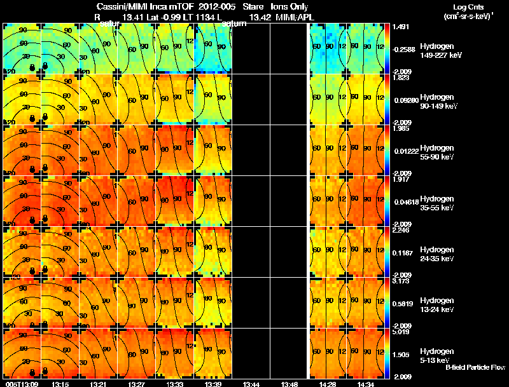The width and height of the screenshot is (509, 387).
Task: Click Saturn marker in 35-55 keV 13:15 panel
Action: coord(45,219)
